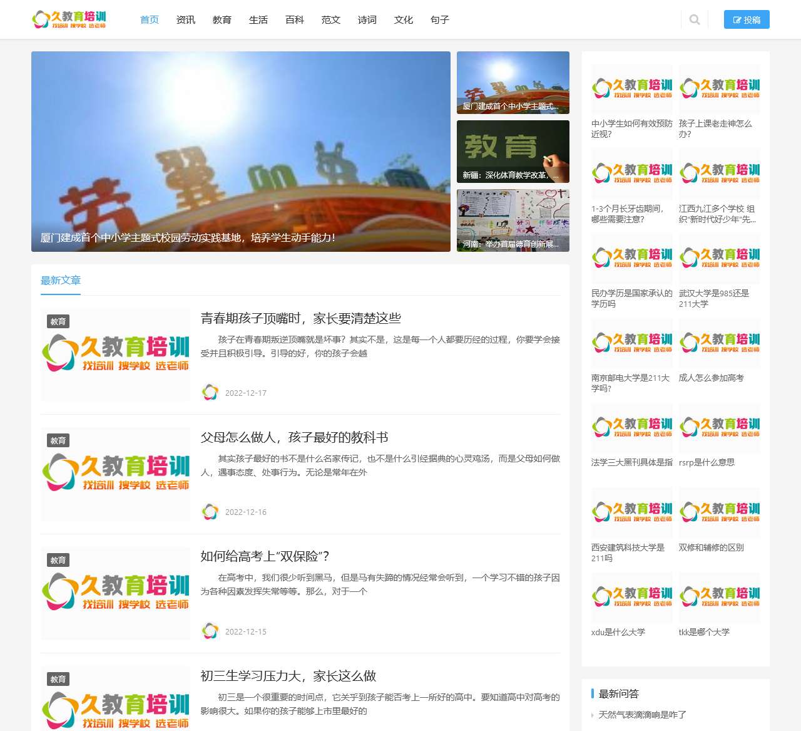Open the large 厦门建成首个中小学 banner image
This screenshot has height=731, width=801.
tap(241, 152)
